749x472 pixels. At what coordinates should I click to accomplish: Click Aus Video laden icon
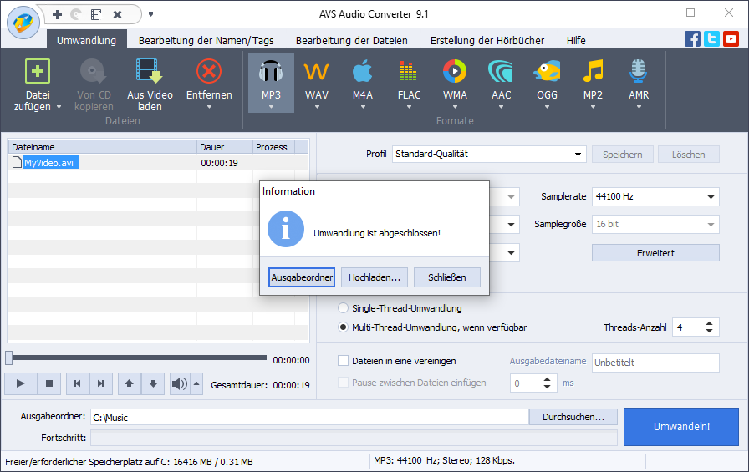click(x=150, y=72)
